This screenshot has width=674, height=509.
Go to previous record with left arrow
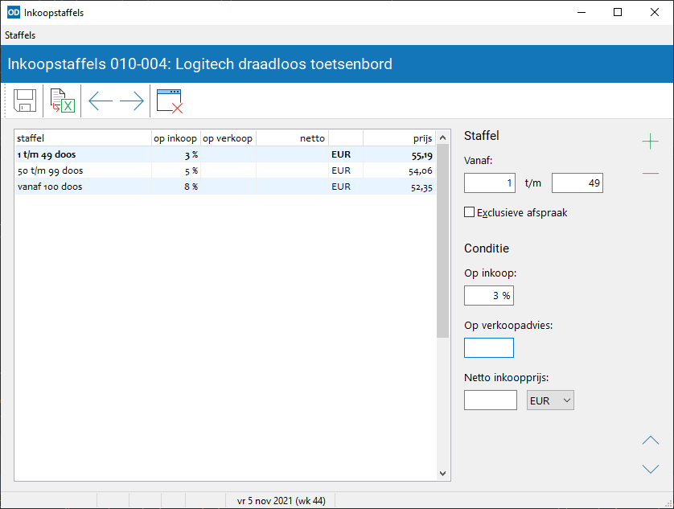[101, 101]
